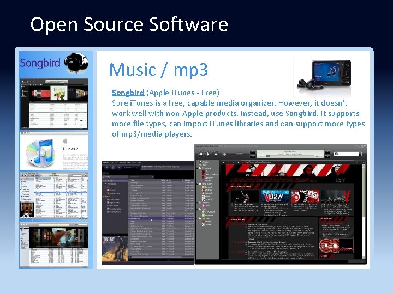Click play in the U2 Songbird window
Screen dimensions: 393x294
click(208, 154)
